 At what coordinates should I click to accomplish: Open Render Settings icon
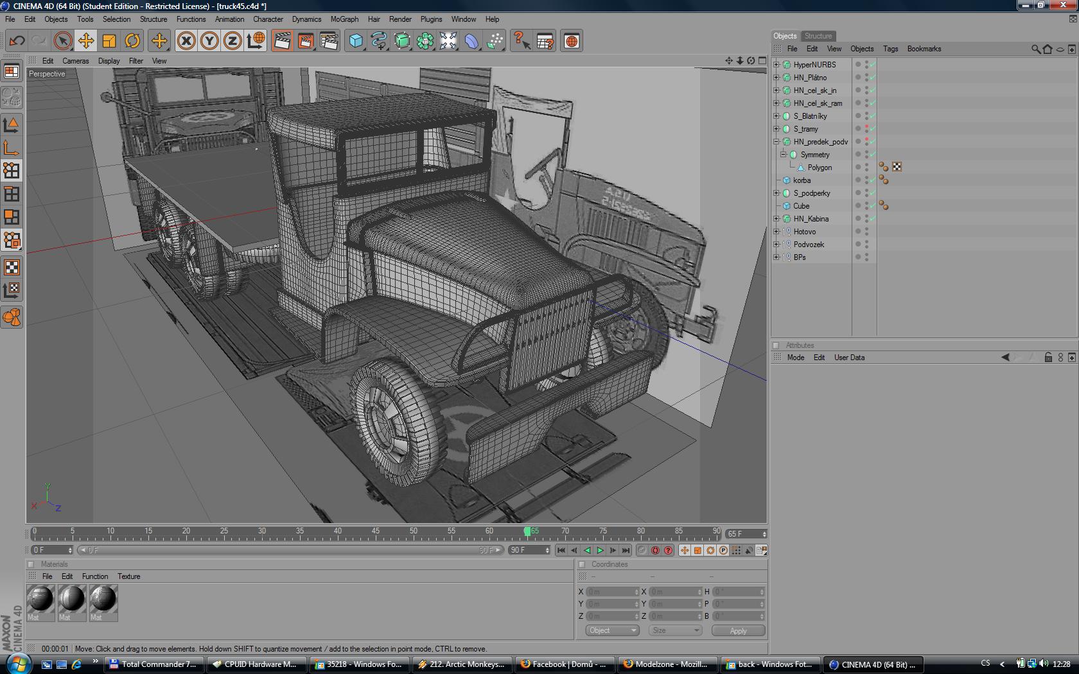point(329,41)
